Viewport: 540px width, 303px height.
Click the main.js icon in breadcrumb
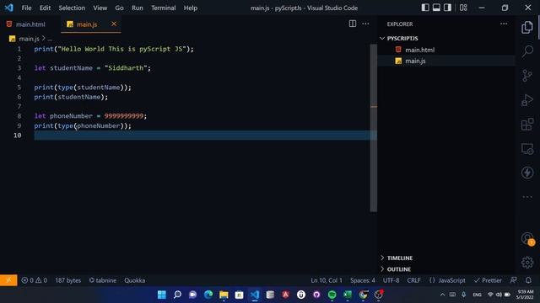click(13, 39)
